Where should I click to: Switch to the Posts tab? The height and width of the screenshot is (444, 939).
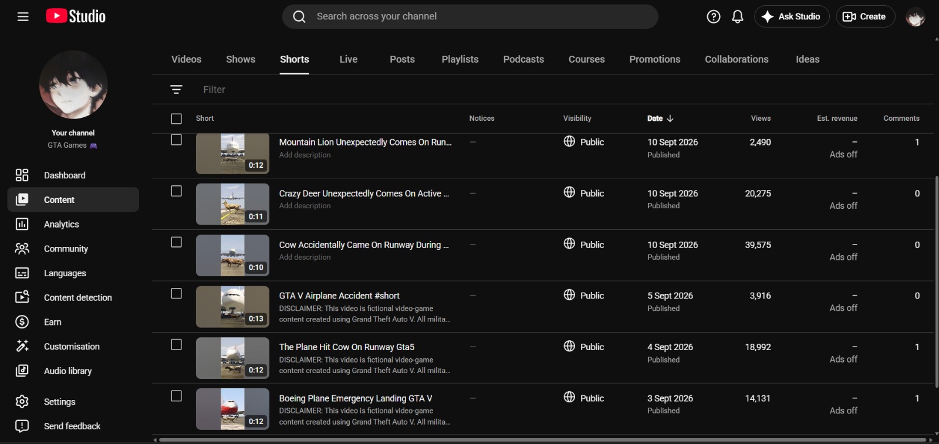[x=402, y=59]
